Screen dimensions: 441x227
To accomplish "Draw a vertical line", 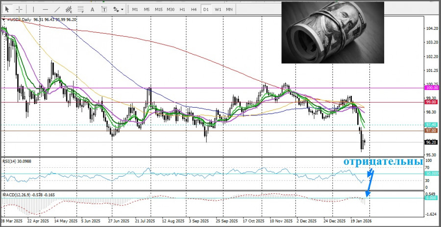I will 33,9.
